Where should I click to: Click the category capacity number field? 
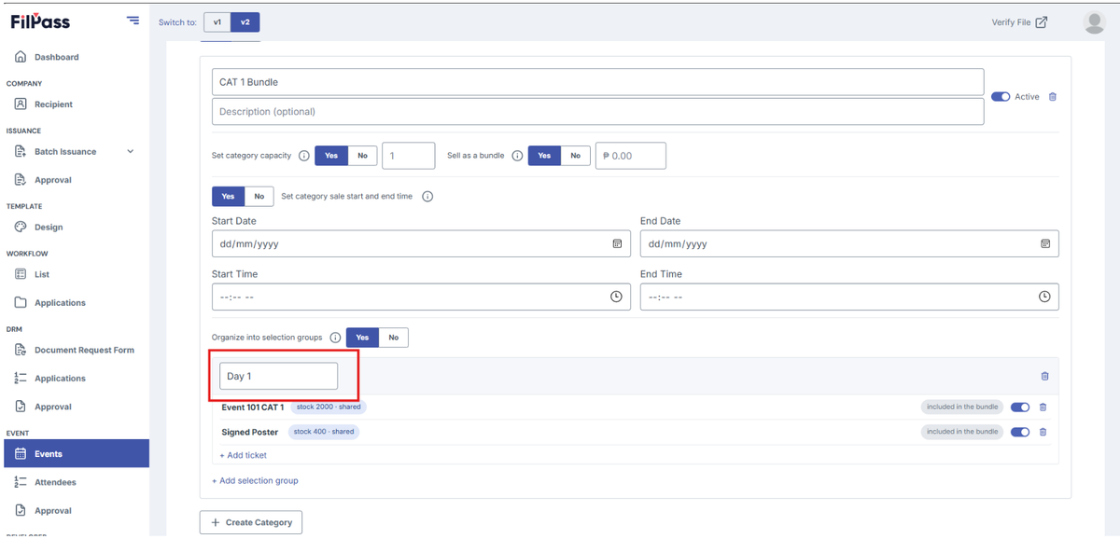pyautogui.click(x=409, y=156)
